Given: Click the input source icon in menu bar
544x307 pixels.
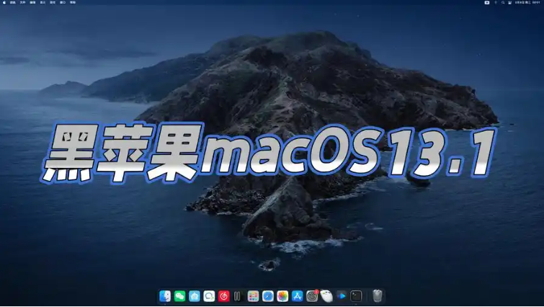Looking at the screenshot, I should coord(487,2).
